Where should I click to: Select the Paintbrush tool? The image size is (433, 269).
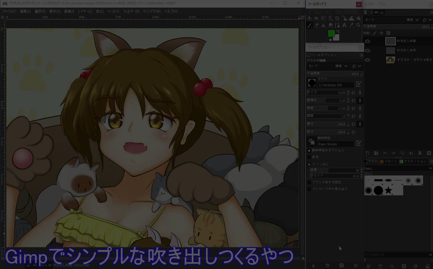tap(309, 25)
